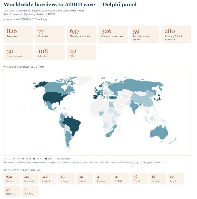The width and height of the screenshot is (197, 199).
Task: Select New Zealand on the world map
Action: (173, 141)
